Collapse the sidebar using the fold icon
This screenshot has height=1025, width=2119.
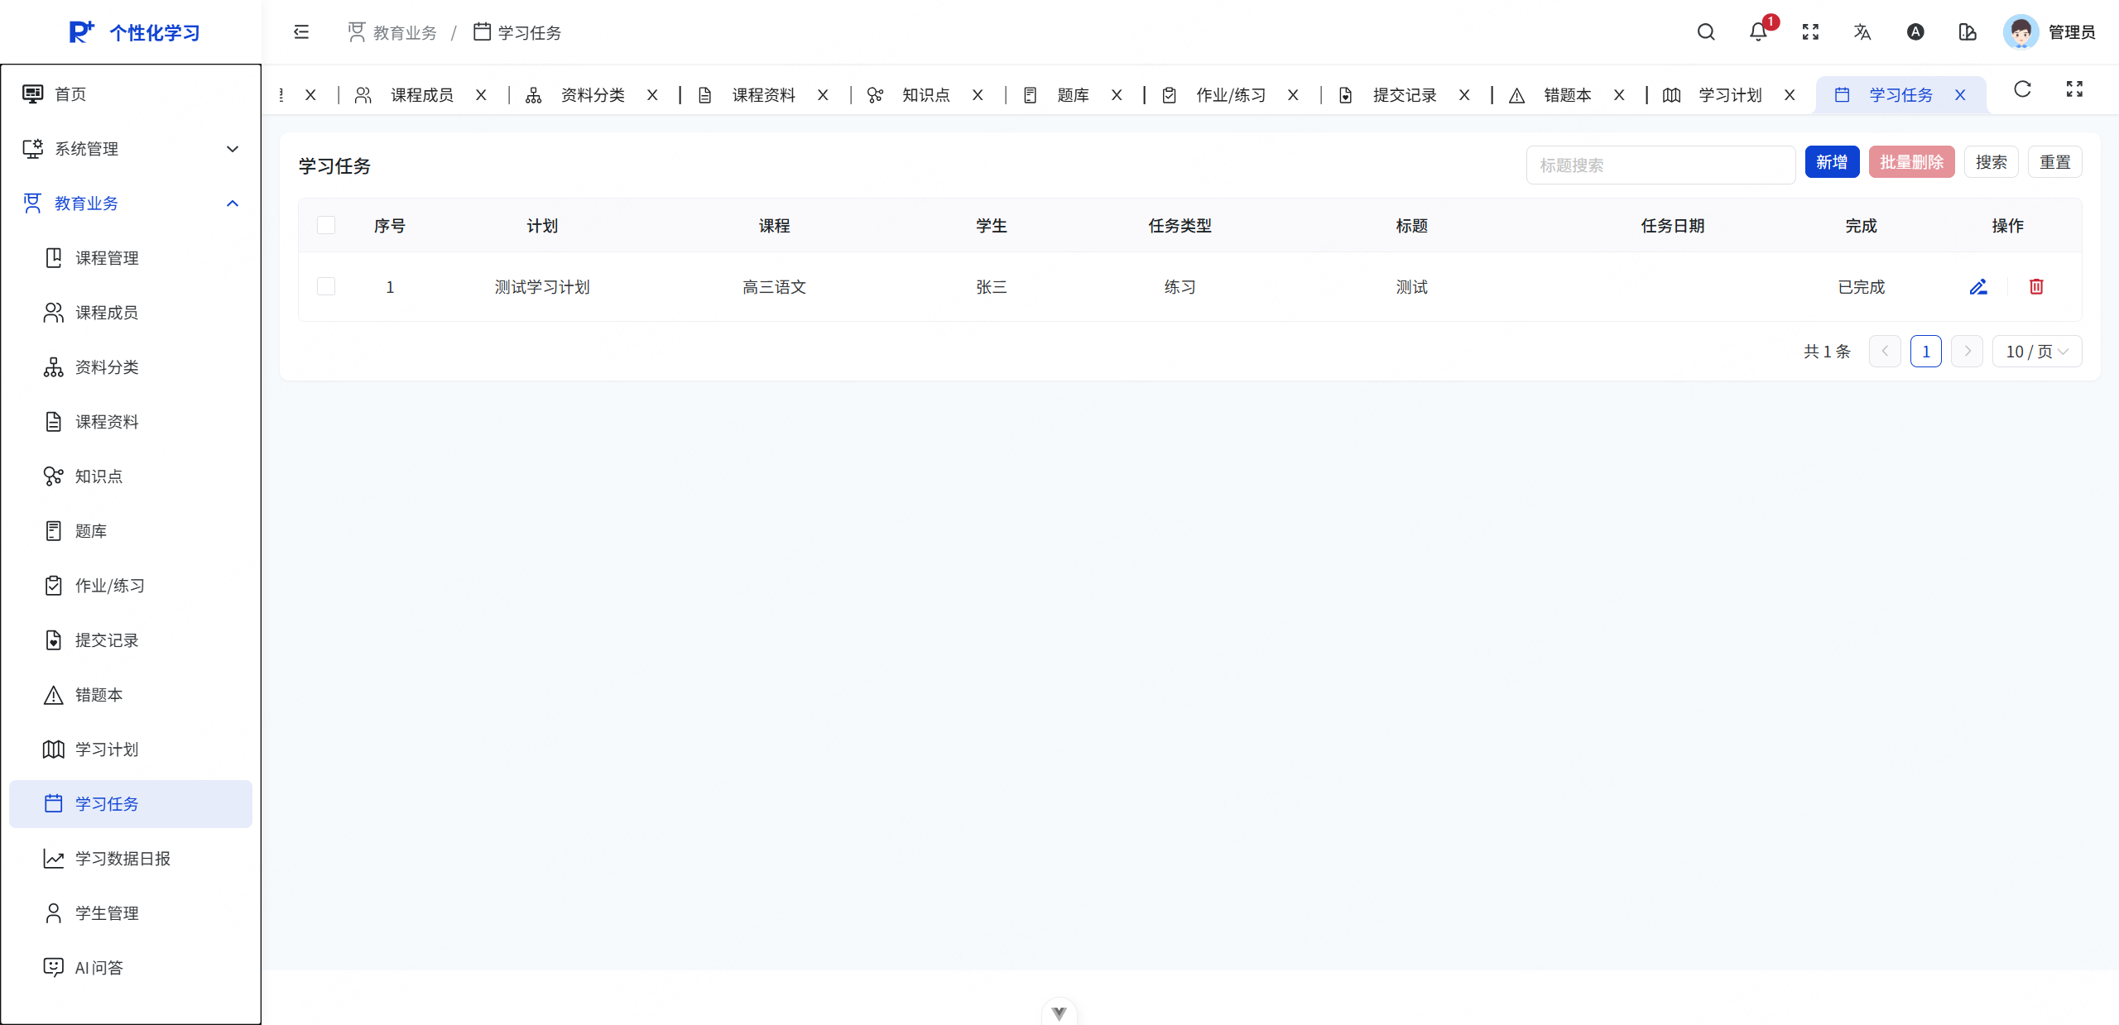coord(300,31)
